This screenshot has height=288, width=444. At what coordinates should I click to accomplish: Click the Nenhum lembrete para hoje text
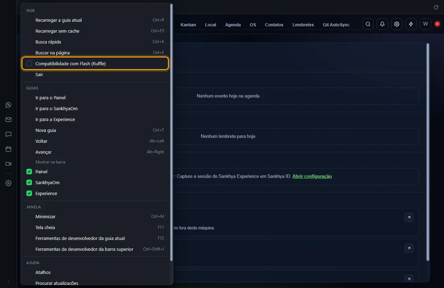pyautogui.click(x=229, y=136)
